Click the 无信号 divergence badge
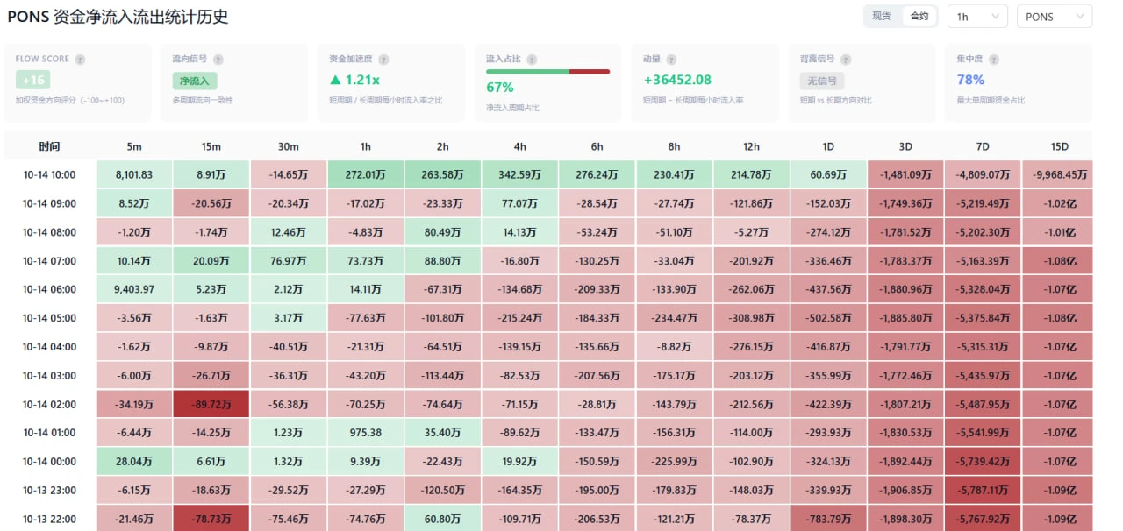The width and height of the screenshot is (1123, 531). click(822, 81)
